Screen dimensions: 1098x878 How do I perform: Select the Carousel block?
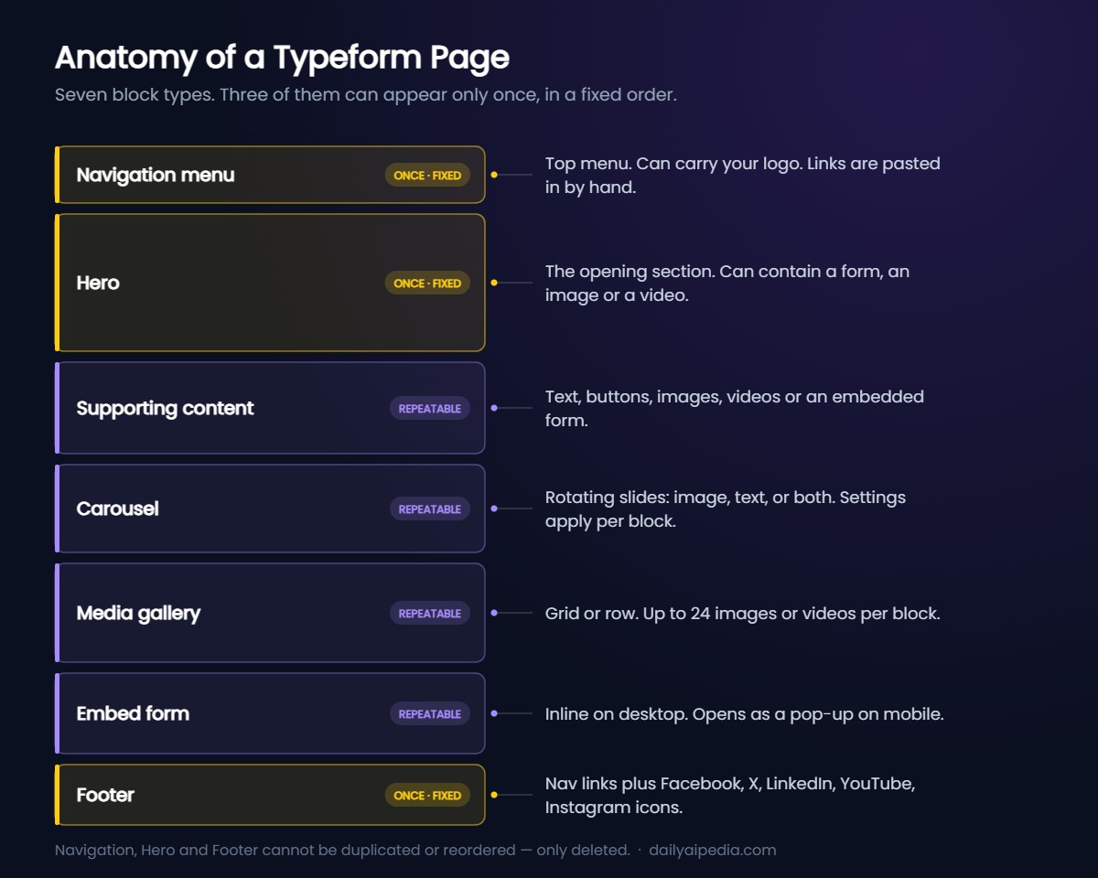[270, 509]
